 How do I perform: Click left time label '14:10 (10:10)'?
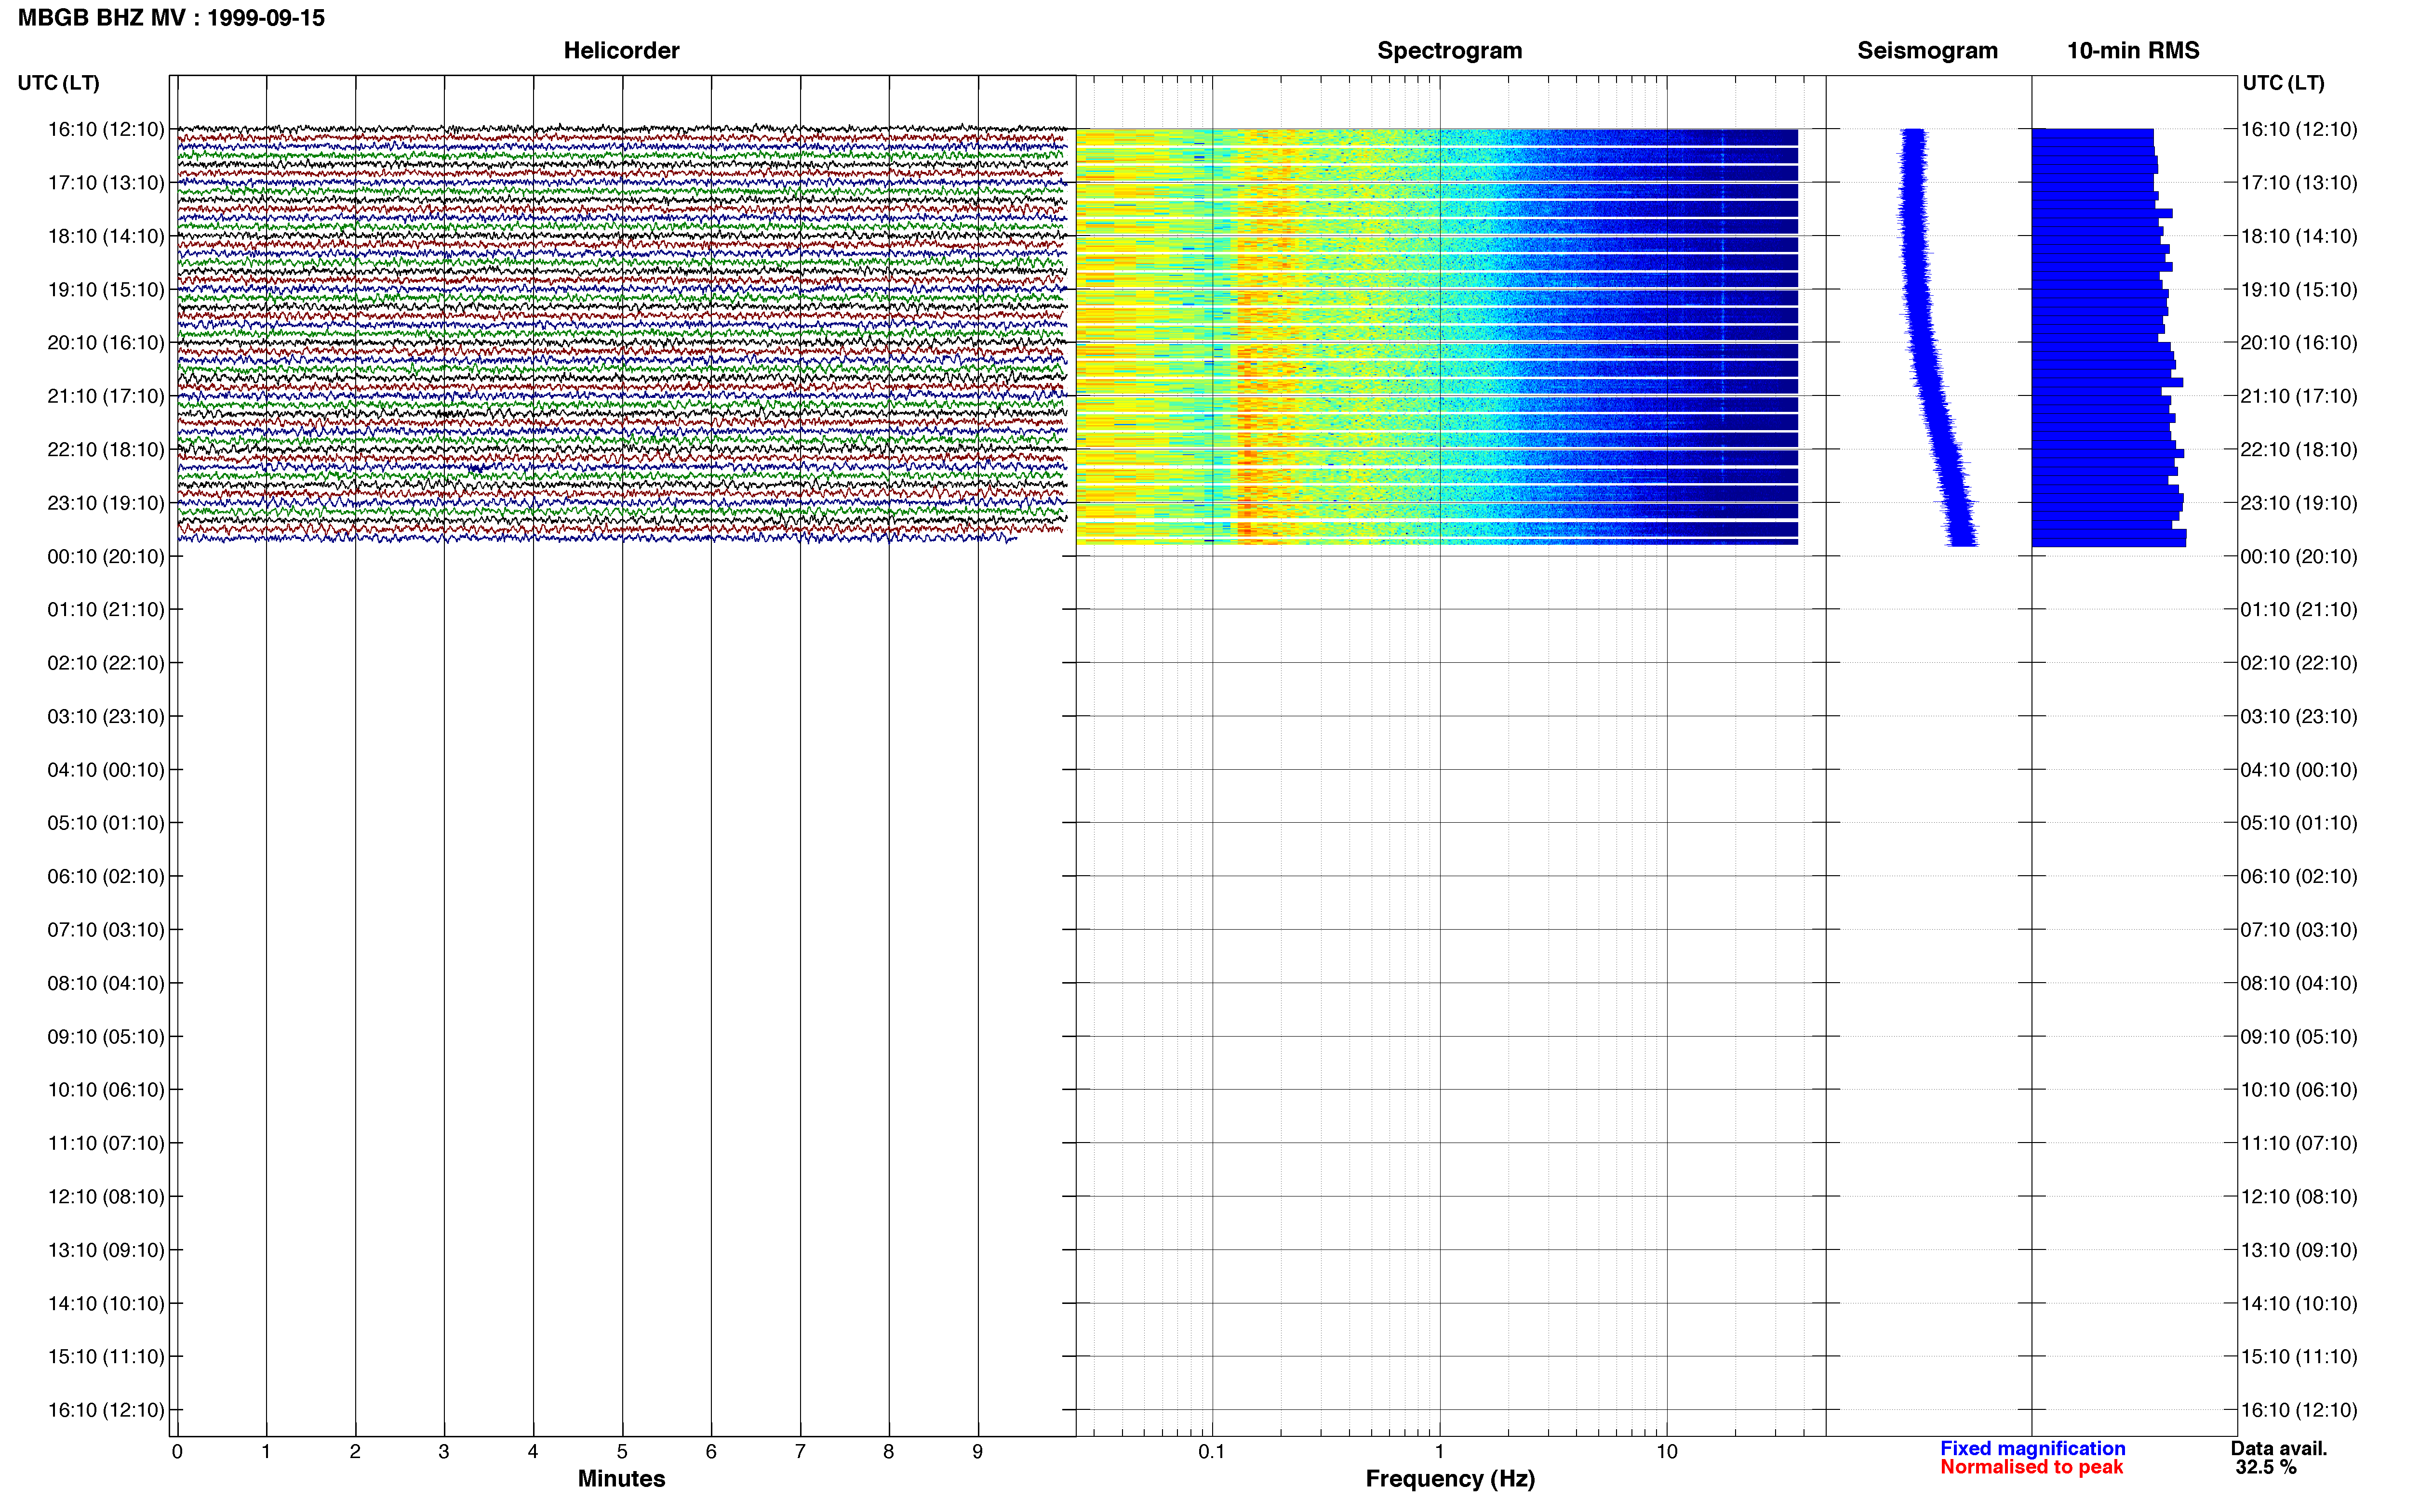(x=106, y=1303)
